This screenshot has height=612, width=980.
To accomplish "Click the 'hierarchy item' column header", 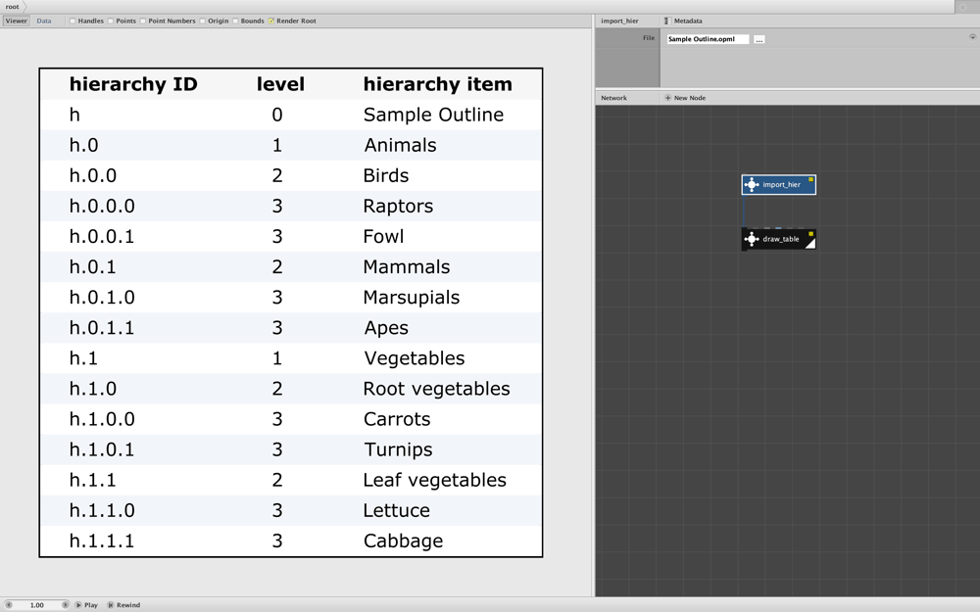I will 437,84.
